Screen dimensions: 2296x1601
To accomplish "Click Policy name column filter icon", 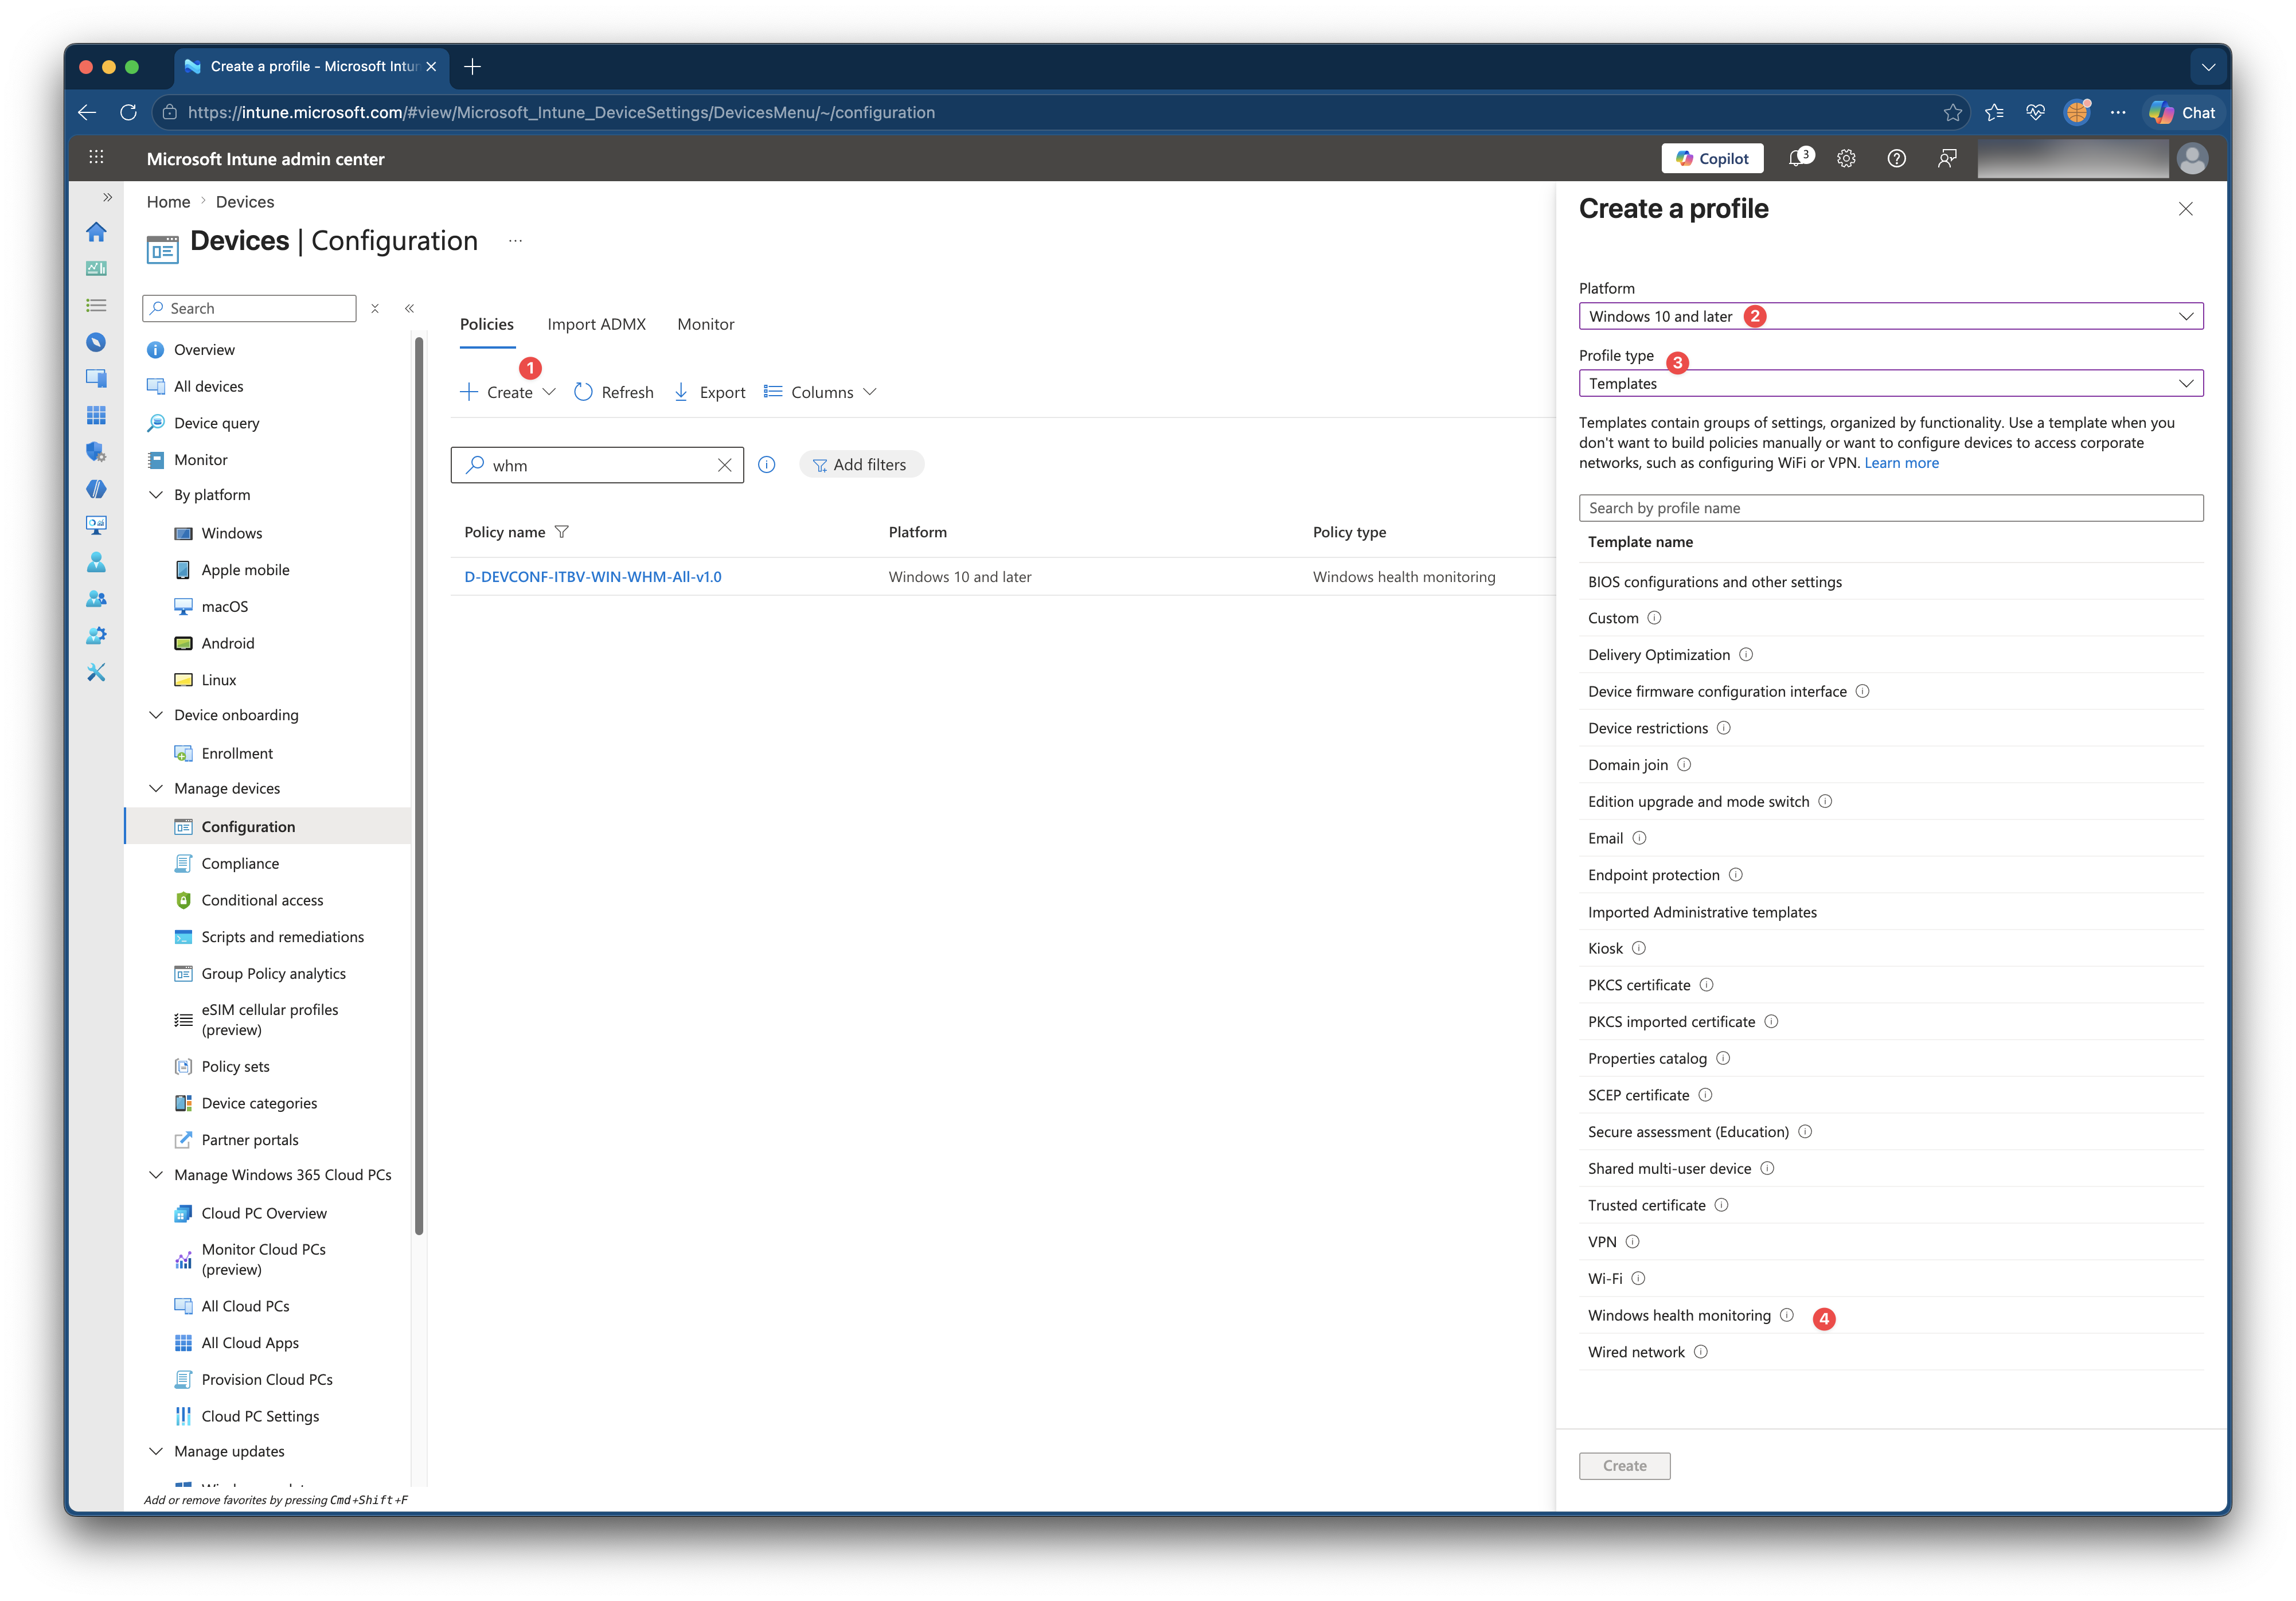I will coord(562,532).
